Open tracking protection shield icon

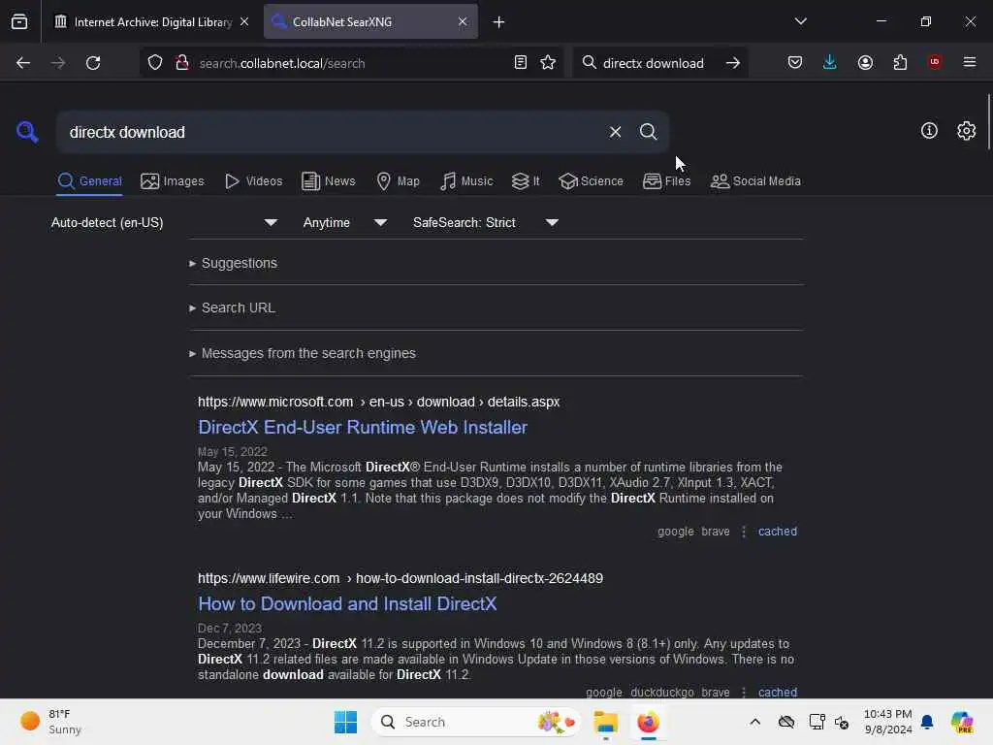[x=155, y=63]
